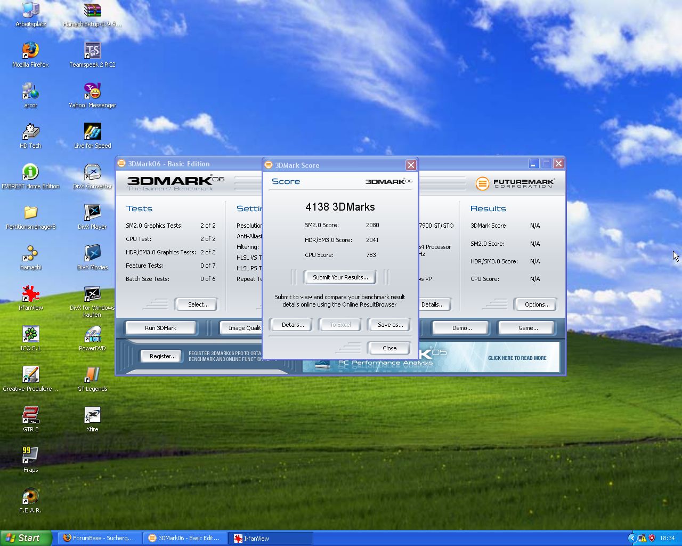682x546 pixels.
Task: Open the Windows Start menu
Action: tap(26, 538)
